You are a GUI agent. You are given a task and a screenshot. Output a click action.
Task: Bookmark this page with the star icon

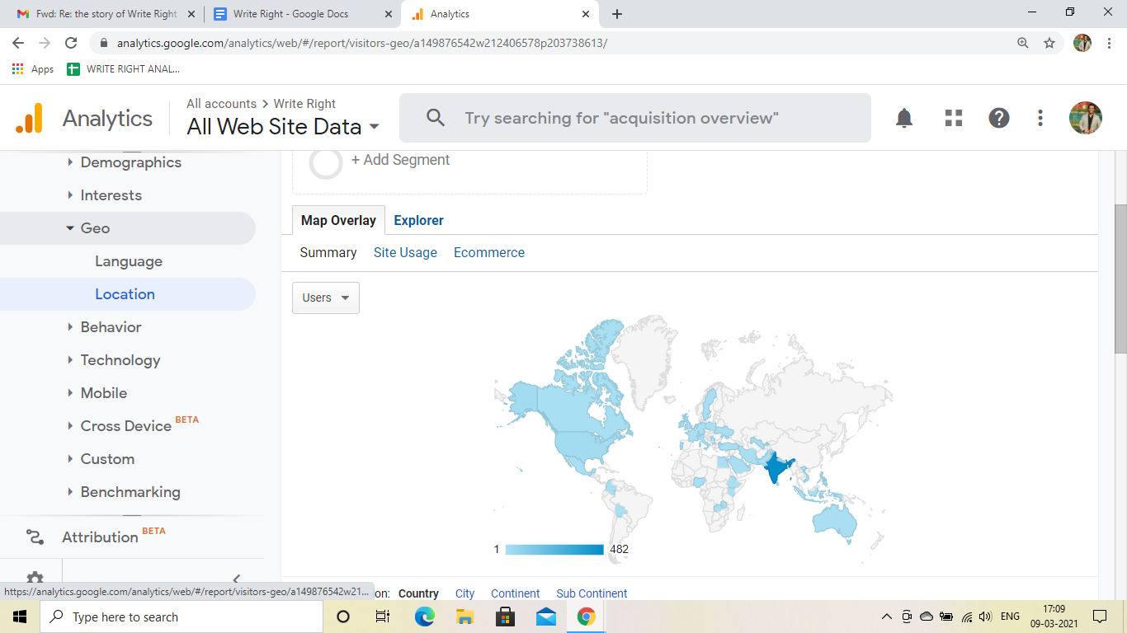(1049, 43)
